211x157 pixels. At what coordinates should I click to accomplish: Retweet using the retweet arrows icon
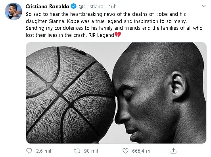(77, 151)
